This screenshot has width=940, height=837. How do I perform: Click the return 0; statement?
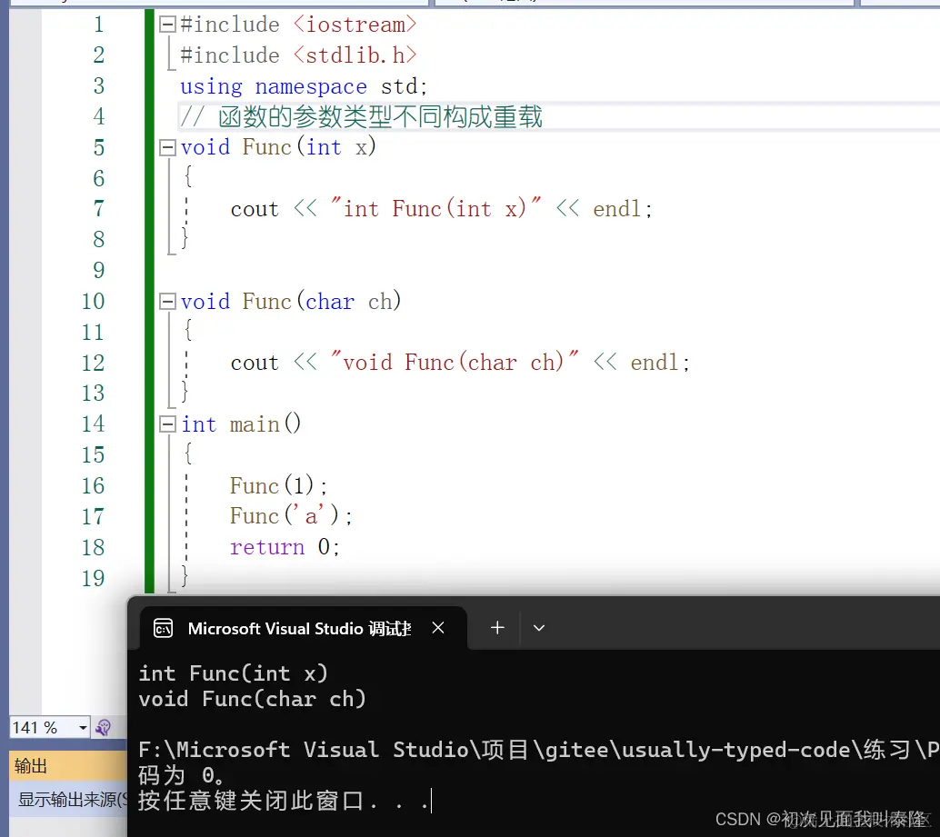pos(285,547)
